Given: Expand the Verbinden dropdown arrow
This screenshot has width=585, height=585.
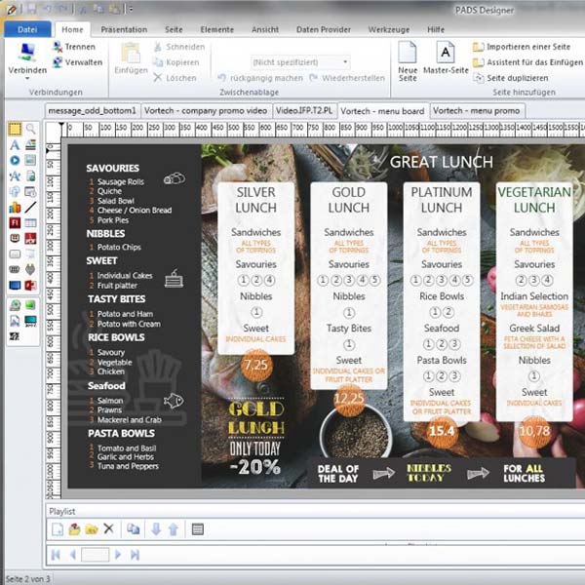Looking at the screenshot, I should (x=27, y=78).
